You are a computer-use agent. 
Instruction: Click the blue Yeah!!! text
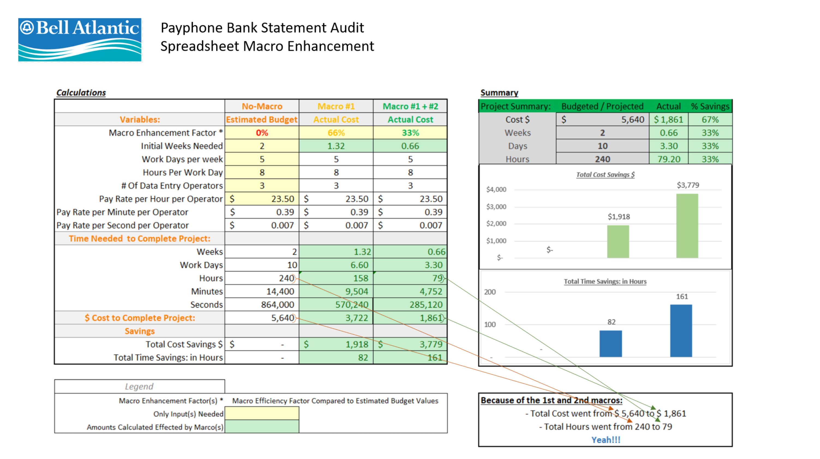pyautogui.click(x=606, y=440)
